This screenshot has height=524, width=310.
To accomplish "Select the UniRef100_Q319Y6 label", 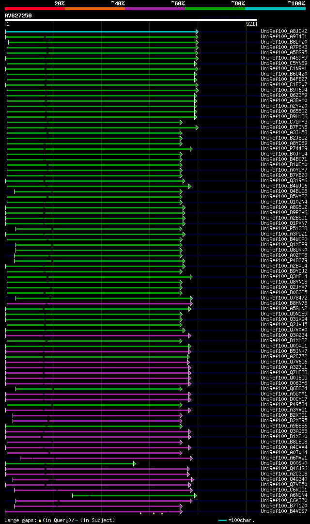I will tap(284, 181).
